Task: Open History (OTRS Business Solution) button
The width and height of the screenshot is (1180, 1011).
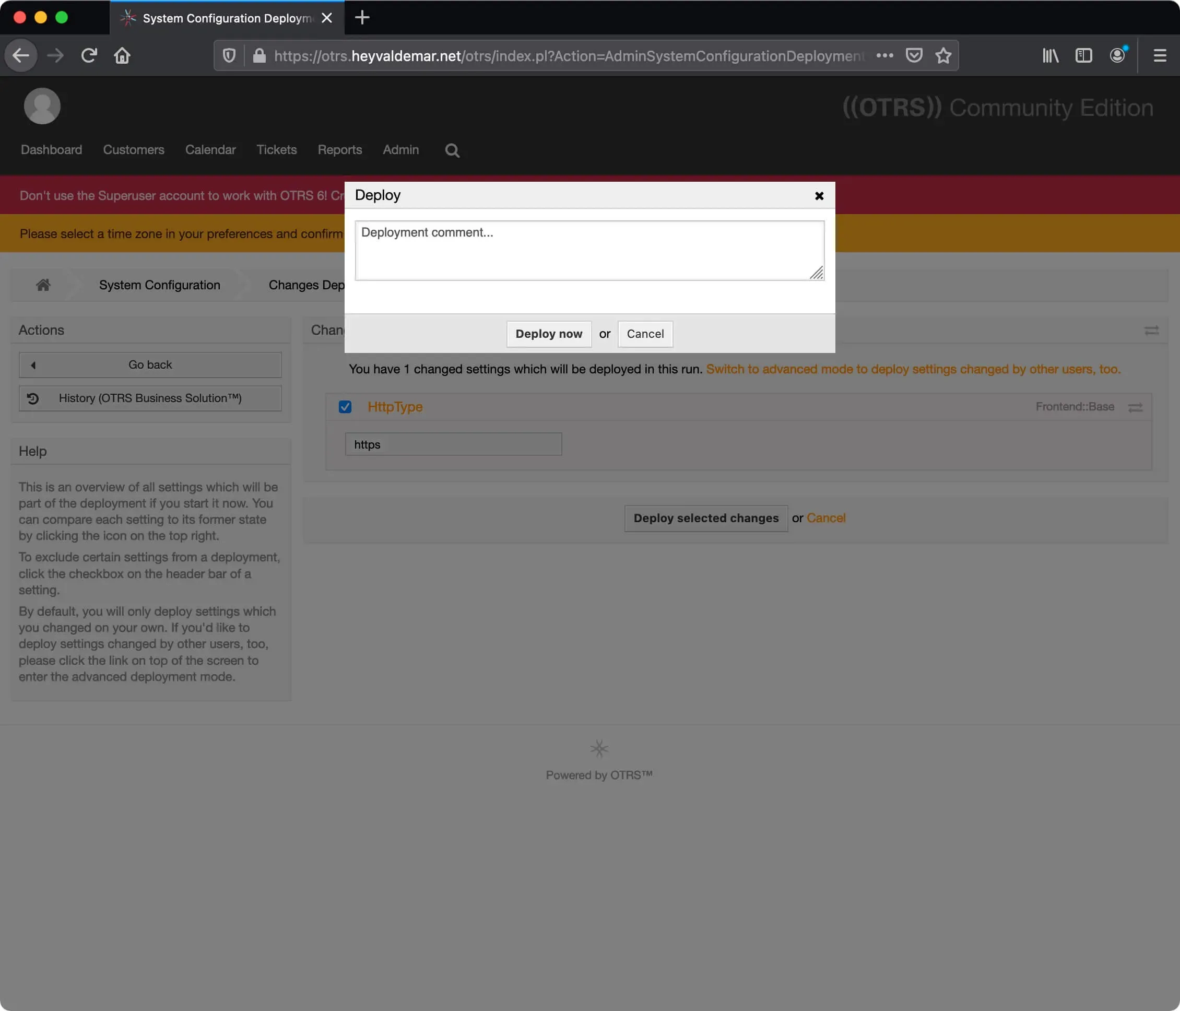Action: (x=150, y=398)
